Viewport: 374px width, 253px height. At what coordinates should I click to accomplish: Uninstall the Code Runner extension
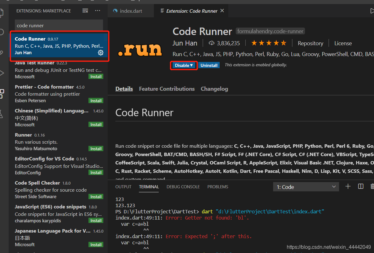coord(209,65)
